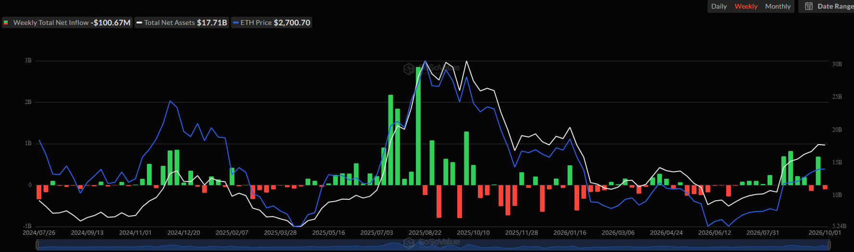Click x-axis label 2024/09/13
Viewport: 854px width, 252px height.
(x=87, y=232)
